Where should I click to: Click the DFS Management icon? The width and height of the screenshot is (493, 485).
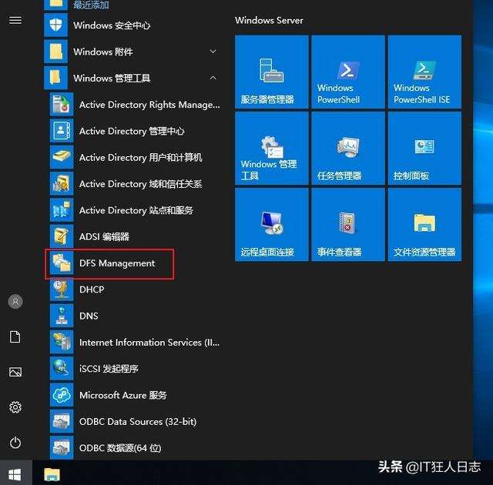pyautogui.click(x=62, y=263)
